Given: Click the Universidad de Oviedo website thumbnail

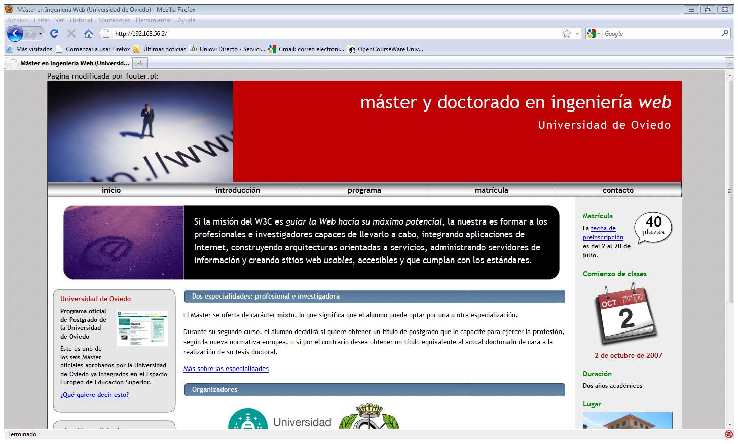Looking at the screenshot, I should point(142,328).
